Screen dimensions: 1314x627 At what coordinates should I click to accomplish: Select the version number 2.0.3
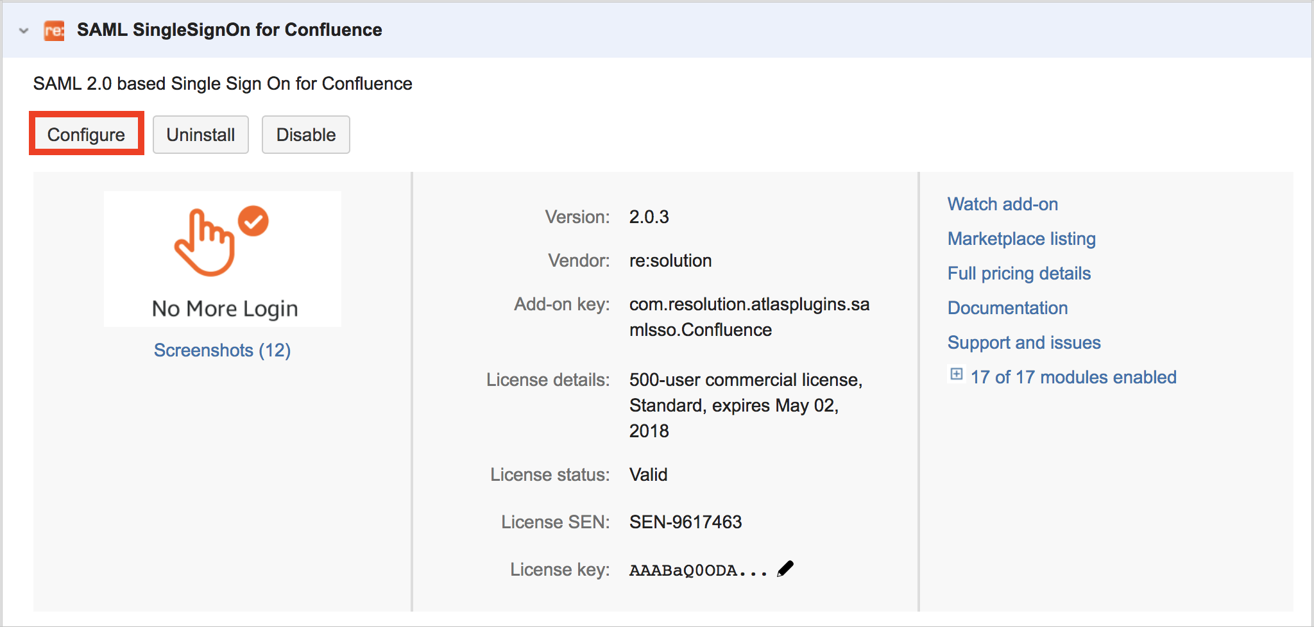[649, 217]
